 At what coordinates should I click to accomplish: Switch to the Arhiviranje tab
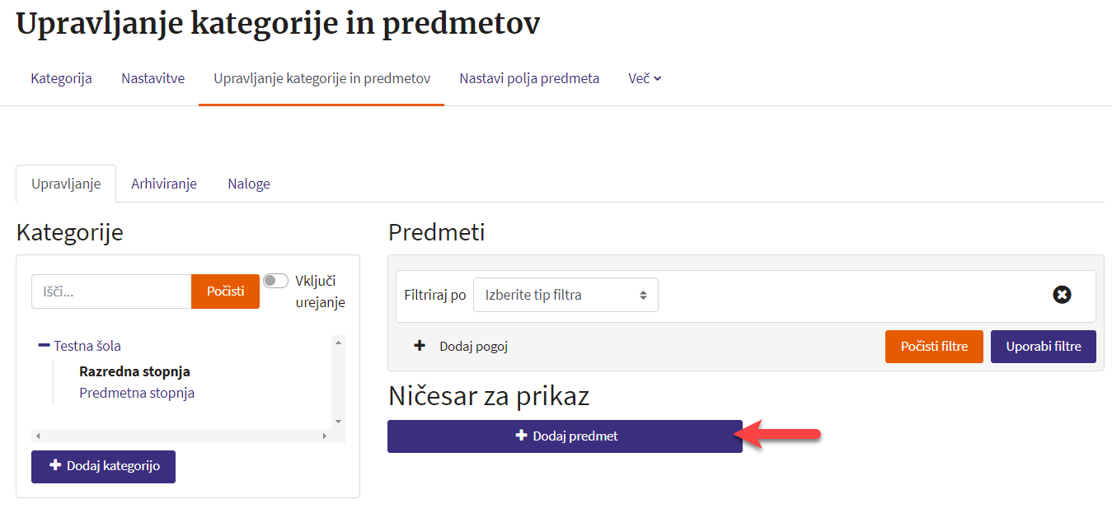[164, 184]
